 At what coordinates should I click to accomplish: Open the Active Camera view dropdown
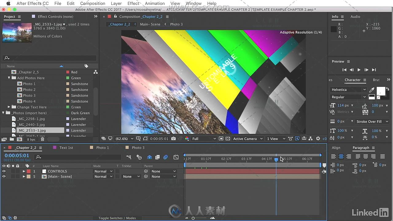click(248, 139)
